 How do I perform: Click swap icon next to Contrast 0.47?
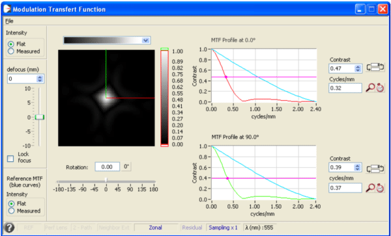(x=375, y=68)
